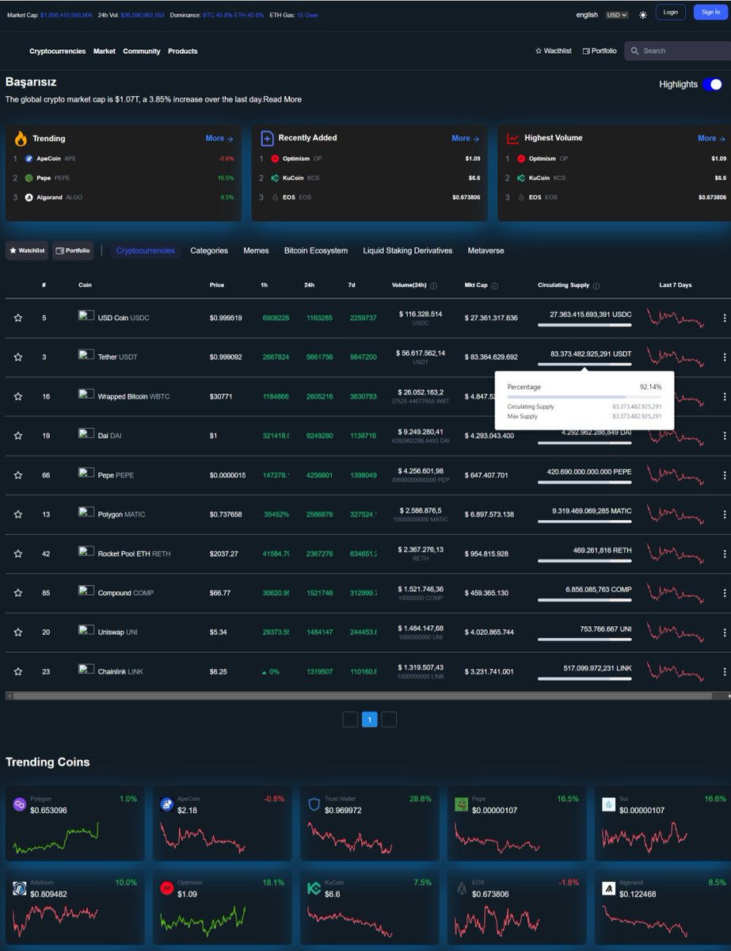Switch to light theme via sun icon
The image size is (731, 951).
[642, 15]
